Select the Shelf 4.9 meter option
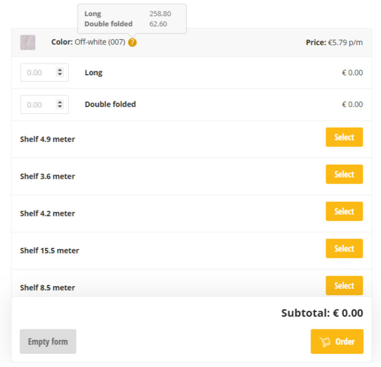 [344, 137]
